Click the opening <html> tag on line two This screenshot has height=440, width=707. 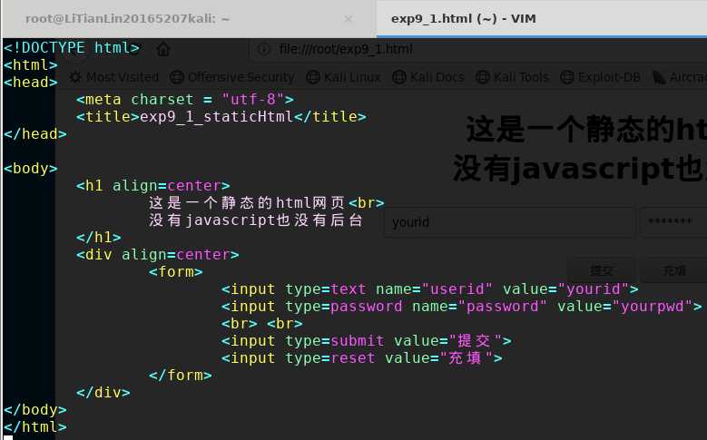(x=31, y=65)
